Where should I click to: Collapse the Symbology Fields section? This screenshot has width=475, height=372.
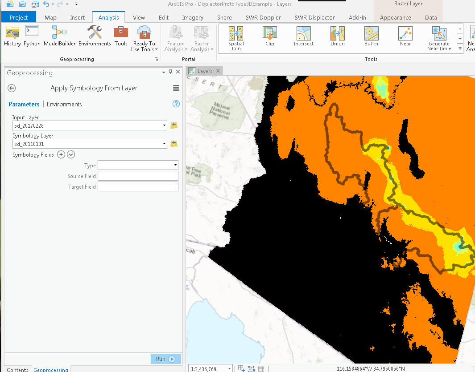point(71,155)
